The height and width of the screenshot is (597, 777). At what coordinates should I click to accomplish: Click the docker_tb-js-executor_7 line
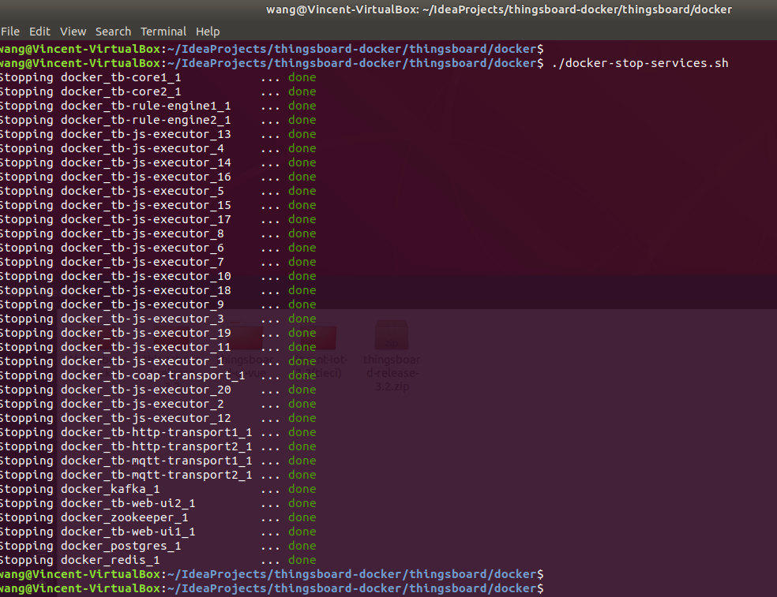(158, 262)
